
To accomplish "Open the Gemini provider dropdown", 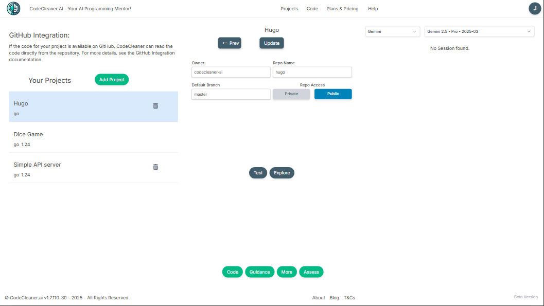I will pos(392,31).
